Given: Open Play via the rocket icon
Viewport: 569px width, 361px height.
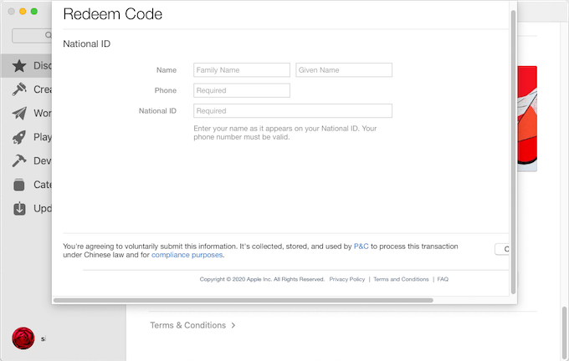Looking at the screenshot, I should [x=19, y=137].
